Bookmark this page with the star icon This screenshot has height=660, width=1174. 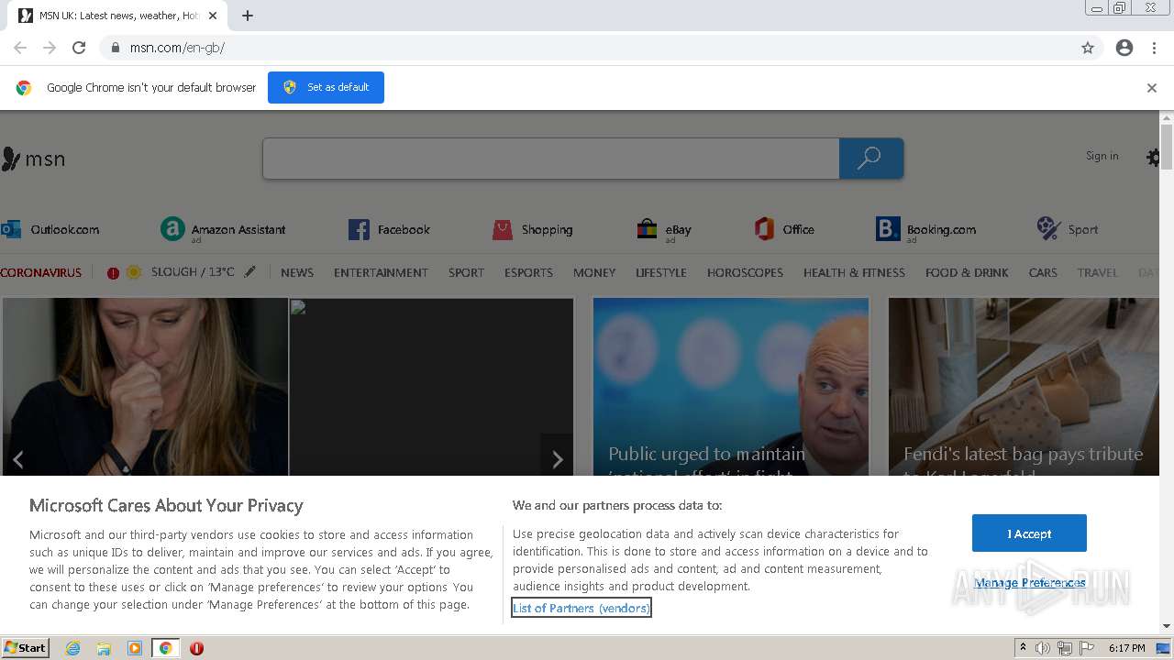click(1088, 48)
